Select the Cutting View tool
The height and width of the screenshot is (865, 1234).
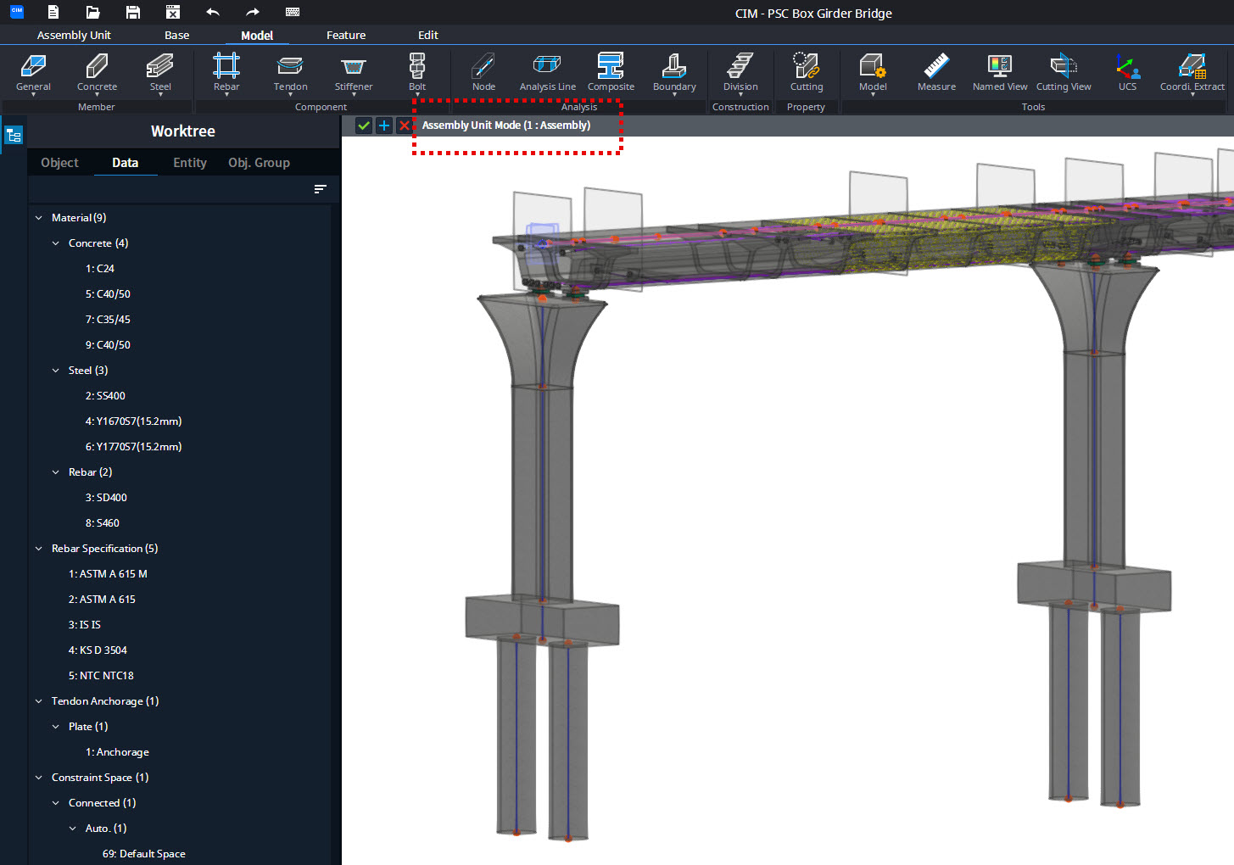point(1064,73)
